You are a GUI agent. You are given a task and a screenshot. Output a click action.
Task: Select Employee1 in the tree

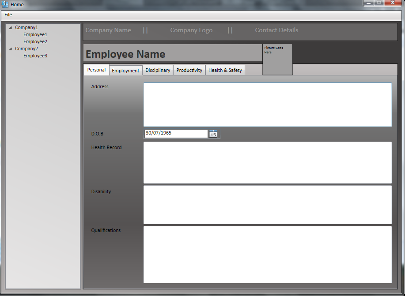[35, 34]
